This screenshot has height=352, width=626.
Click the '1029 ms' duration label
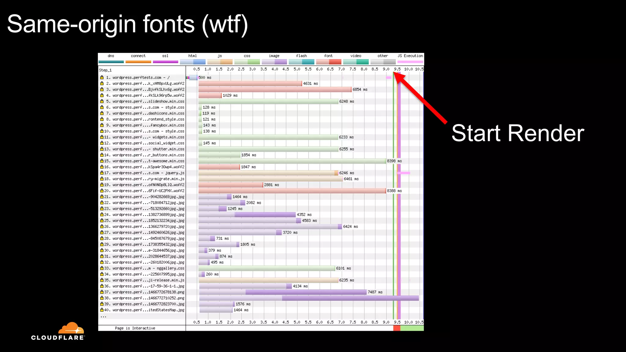230,95
